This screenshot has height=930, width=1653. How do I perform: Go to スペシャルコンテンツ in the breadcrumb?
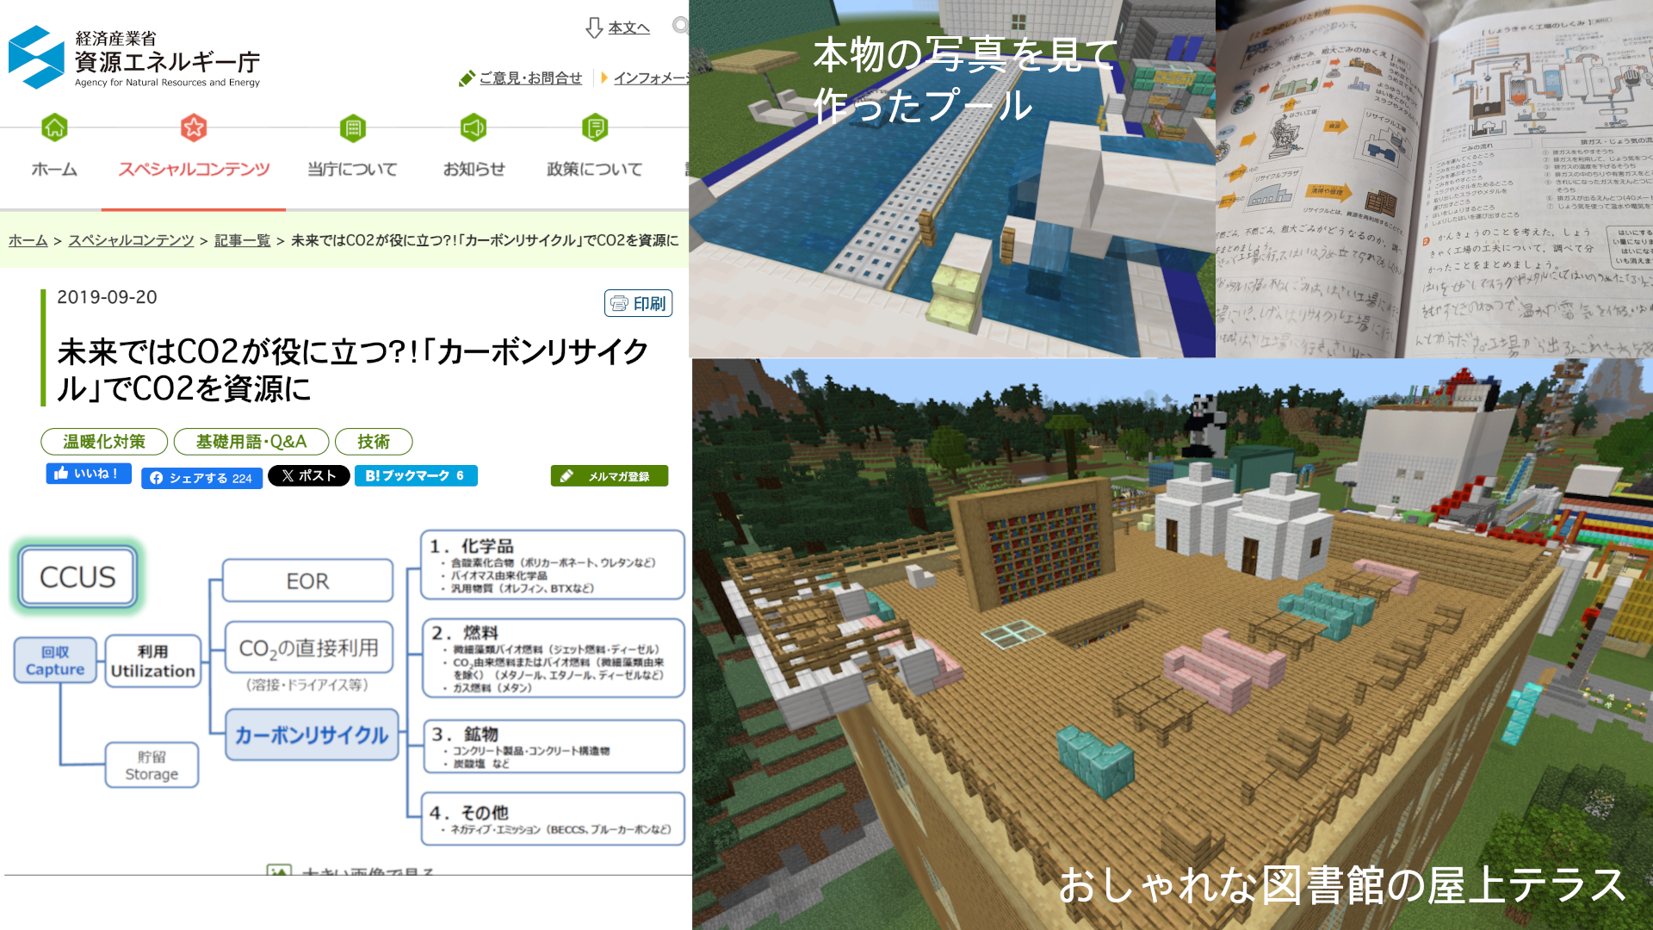click(x=131, y=240)
